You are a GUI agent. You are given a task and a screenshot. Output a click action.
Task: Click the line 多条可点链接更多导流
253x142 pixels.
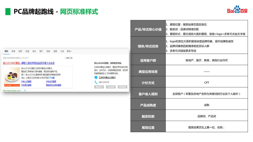tap(181, 51)
